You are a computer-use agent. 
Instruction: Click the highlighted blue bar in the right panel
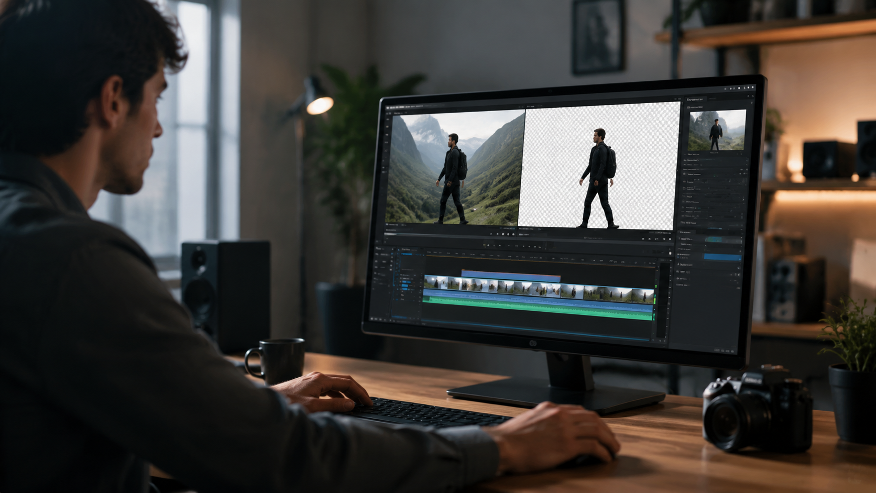click(x=722, y=257)
